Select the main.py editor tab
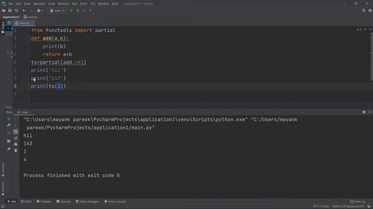Viewport: 373px width, 209px height. click(x=24, y=23)
